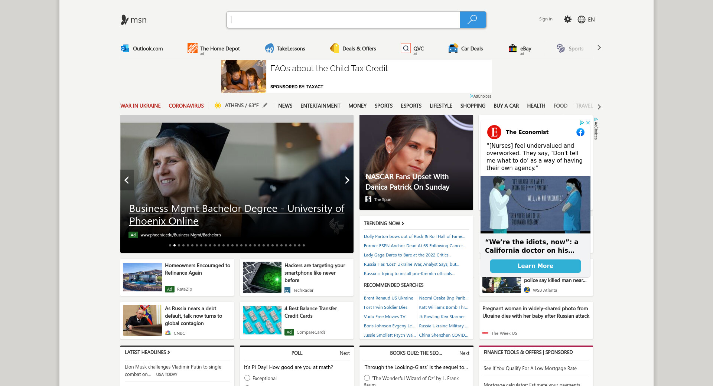
Task: Open the Outlook.com shortcut icon
Action: (125, 48)
